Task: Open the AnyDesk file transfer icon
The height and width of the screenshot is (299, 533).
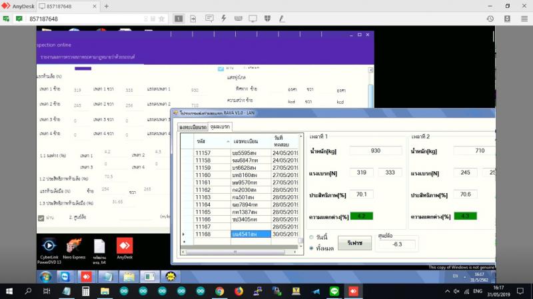Action: [193, 19]
